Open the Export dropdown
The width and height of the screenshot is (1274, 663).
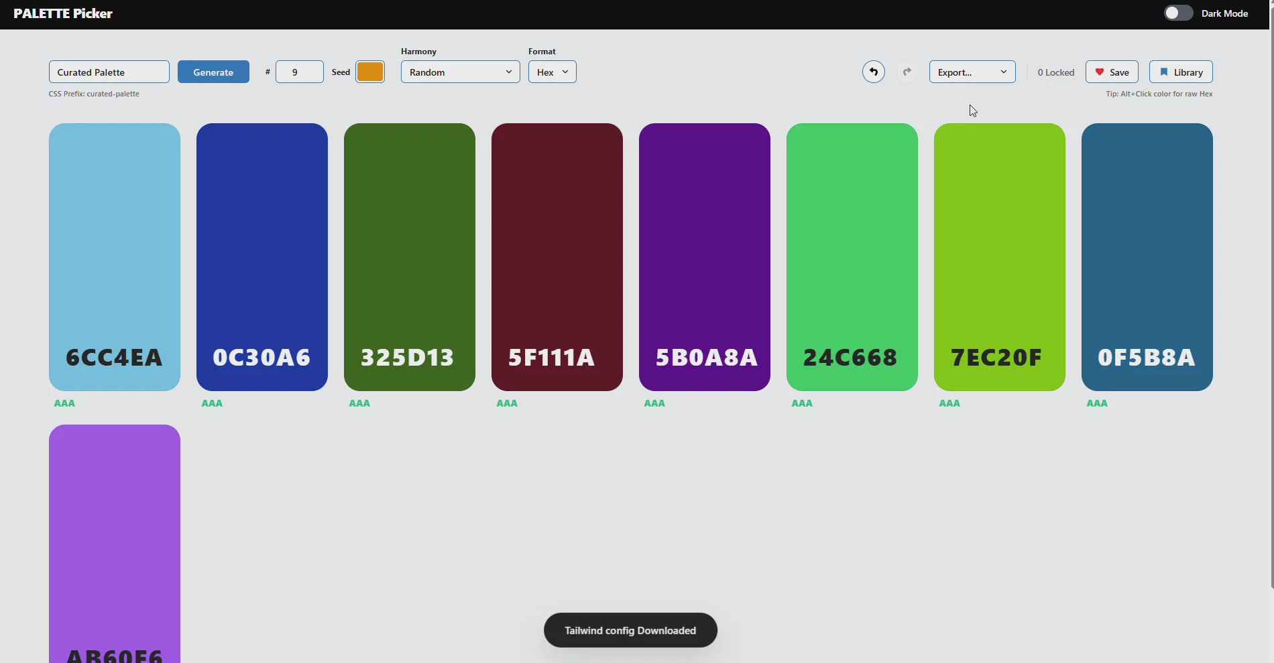(972, 72)
